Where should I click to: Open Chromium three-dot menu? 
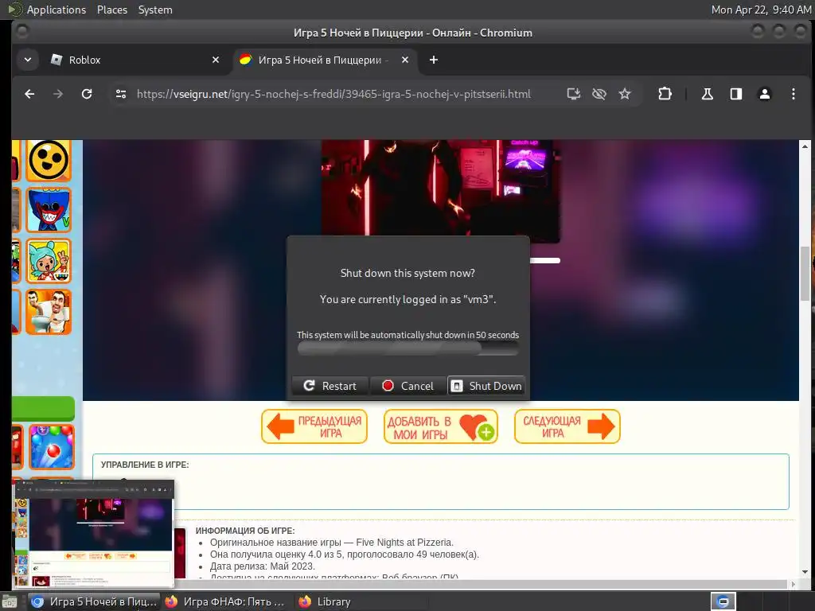click(x=794, y=94)
